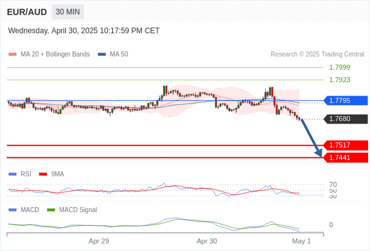Click the EUR/AUD pair title
The height and width of the screenshot is (251, 370).
click(27, 12)
